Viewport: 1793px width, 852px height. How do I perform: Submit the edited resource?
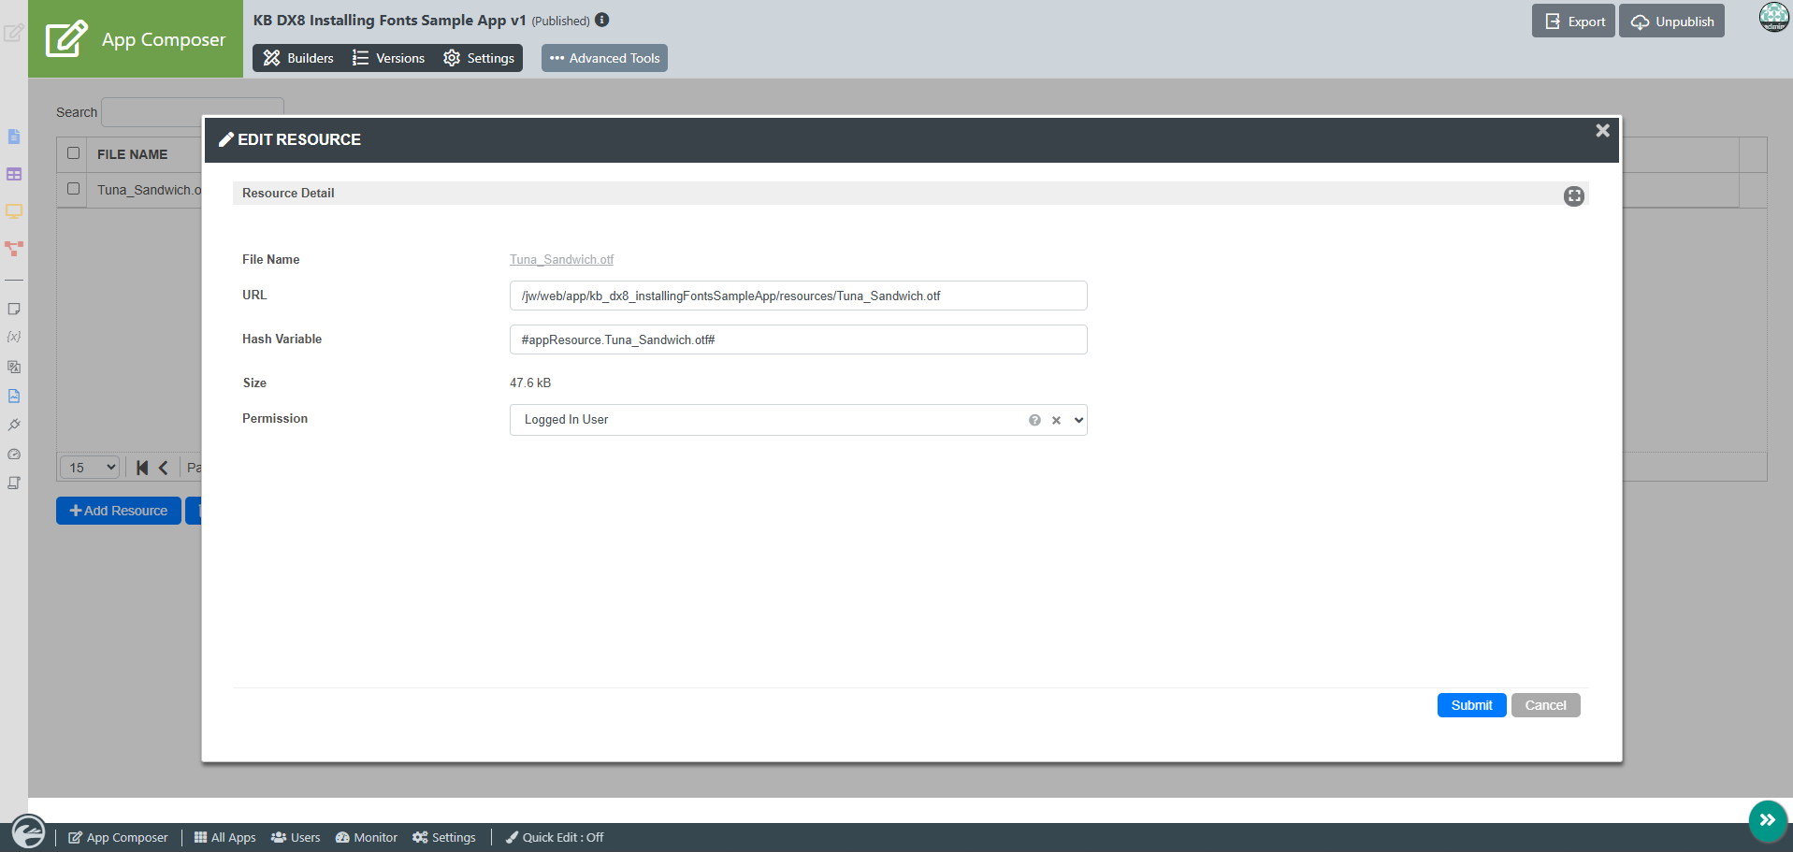1471,705
